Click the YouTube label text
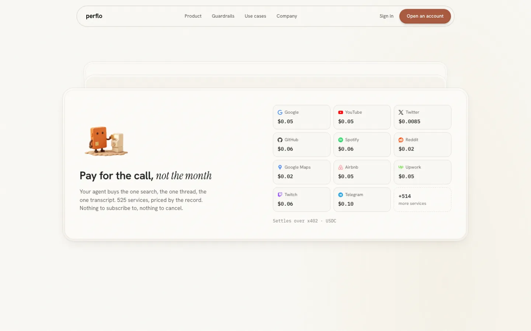This screenshot has width=531, height=331. point(353,112)
